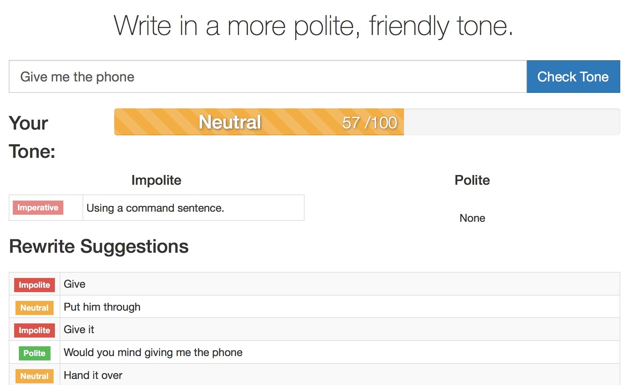This screenshot has width=628, height=385.
Task: Select the suggestion Hand it over
Action: tap(93, 375)
